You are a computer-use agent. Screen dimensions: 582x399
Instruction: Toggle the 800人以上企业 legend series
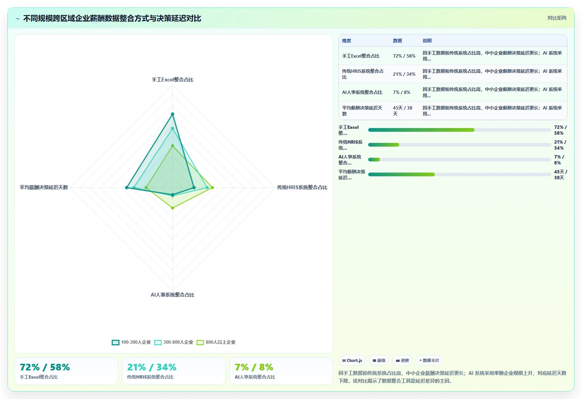tap(216, 342)
